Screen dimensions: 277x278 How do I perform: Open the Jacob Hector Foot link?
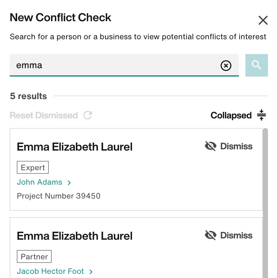[x=50, y=272]
